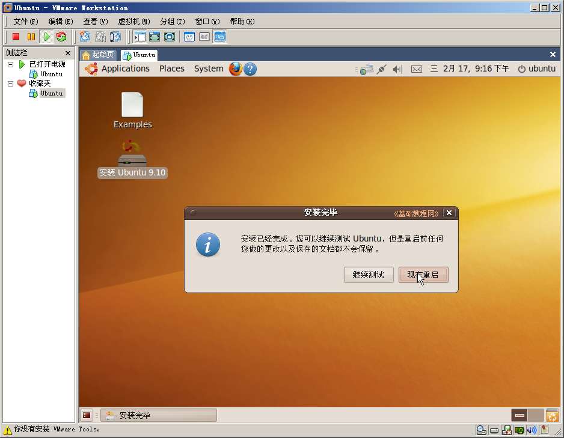Open the Applications menu in Ubuntu
Viewport: 564px width, 438px height.
[125, 68]
